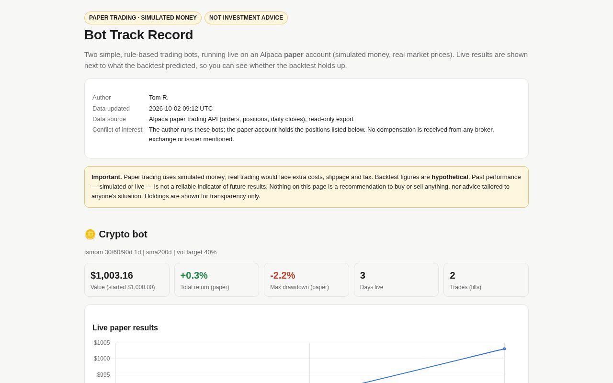Click the Alpaca paper trading API data source text
The image size is (613, 383).
(251, 119)
